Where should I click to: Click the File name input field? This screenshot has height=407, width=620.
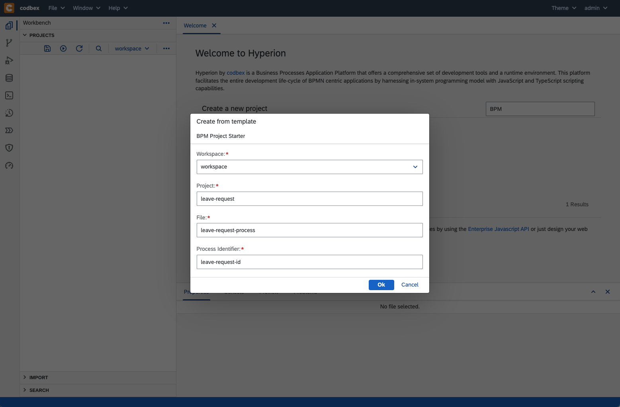pos(310,231)
